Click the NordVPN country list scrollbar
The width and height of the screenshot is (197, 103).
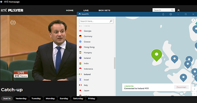pyautogui.click(x=115, y=63)
